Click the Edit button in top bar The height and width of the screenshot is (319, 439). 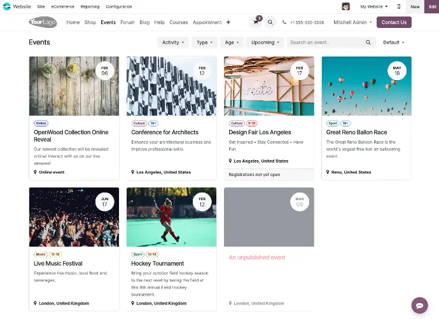tap(432, 6)
